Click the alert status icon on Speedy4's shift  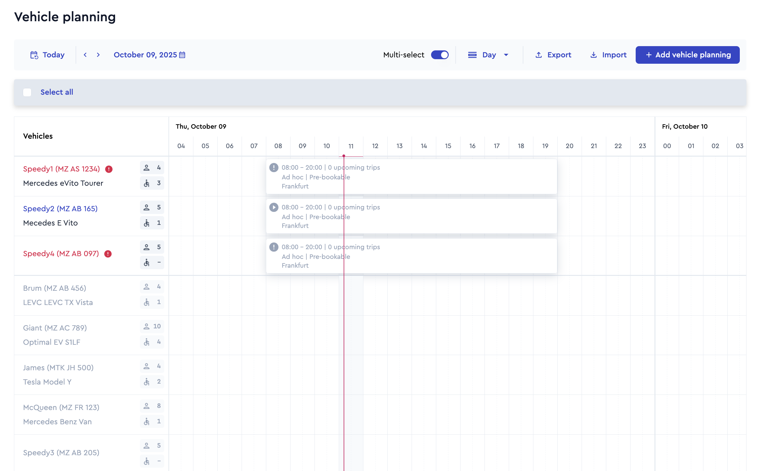(274, 247)
